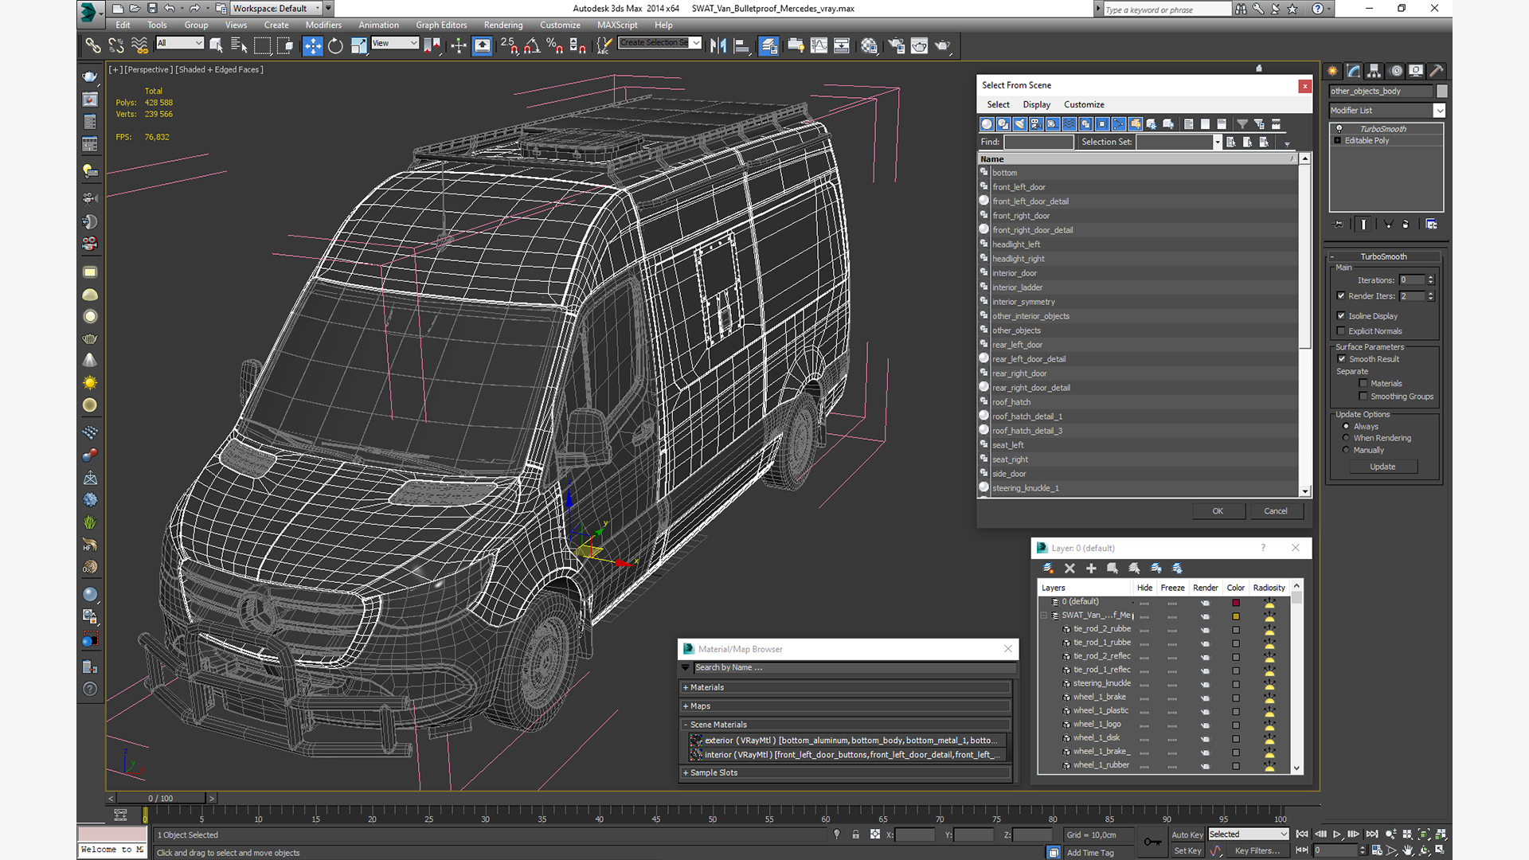
Task: Delete highlighted layer with X icon
Action: [1070, 569]
